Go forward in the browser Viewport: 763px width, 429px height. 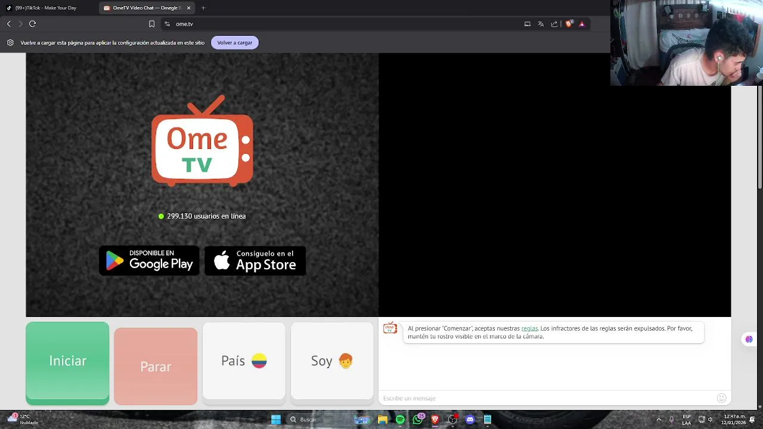tap(20, 24)
